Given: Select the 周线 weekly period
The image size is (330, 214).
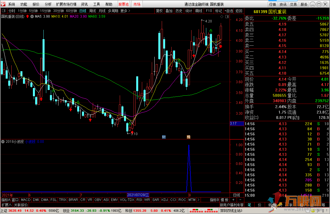Looking at the screenshot, I should [x=93, y=11].
